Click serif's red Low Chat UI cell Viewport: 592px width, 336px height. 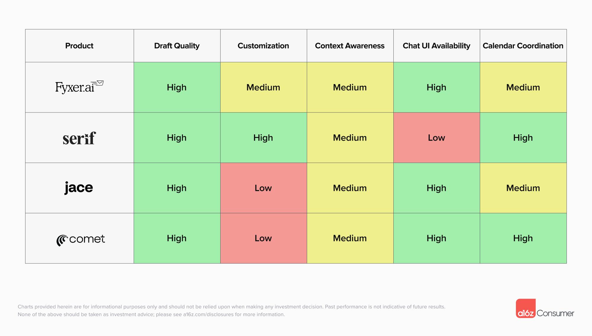point(436,138)
